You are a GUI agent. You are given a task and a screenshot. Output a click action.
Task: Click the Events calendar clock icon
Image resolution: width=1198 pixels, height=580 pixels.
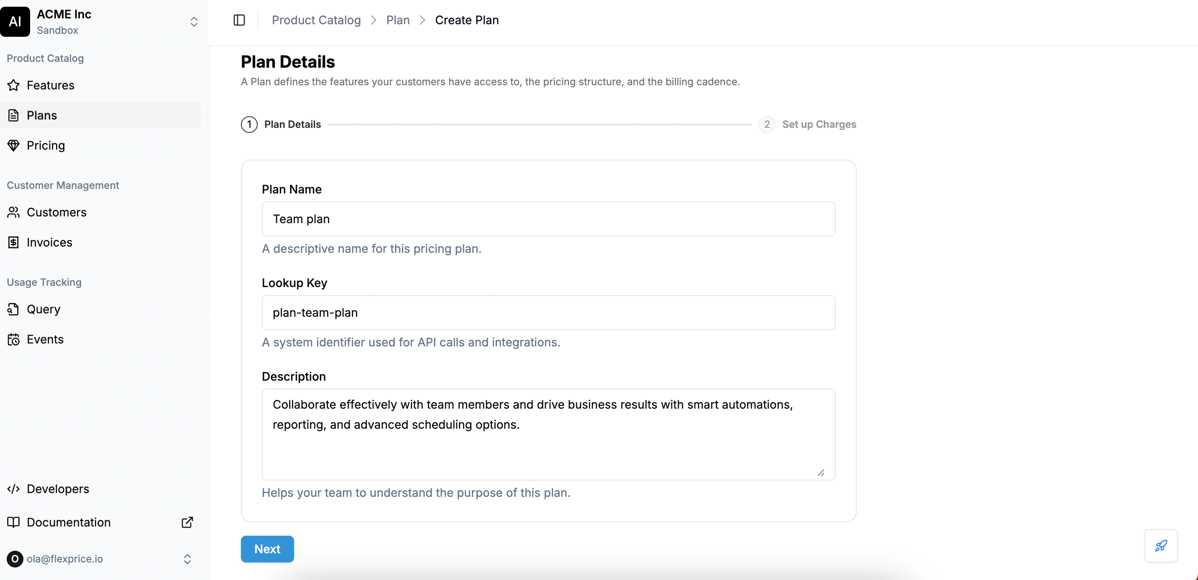point(13,339)
